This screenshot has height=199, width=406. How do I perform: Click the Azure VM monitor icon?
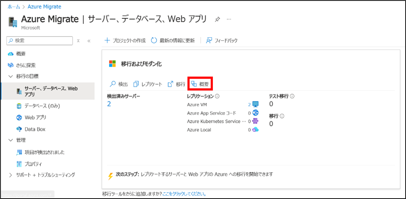pyautogui.click(x=255, y=104)
